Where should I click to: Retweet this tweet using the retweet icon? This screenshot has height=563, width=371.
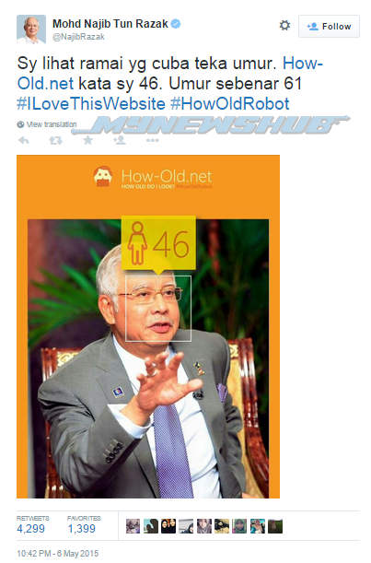pos(55,140)
